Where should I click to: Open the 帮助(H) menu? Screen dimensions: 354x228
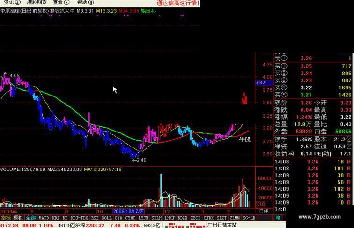click(x=85, y=2)
